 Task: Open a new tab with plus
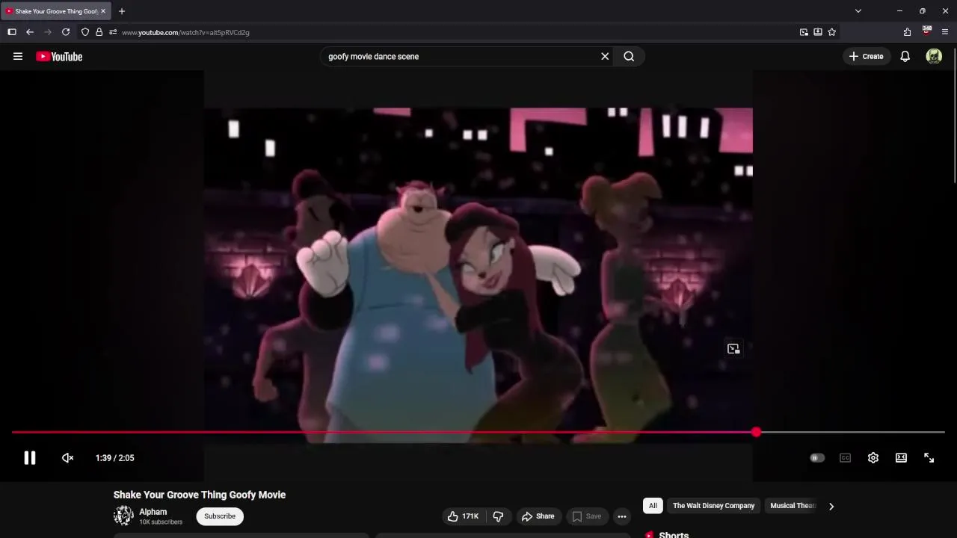(122, 11)
